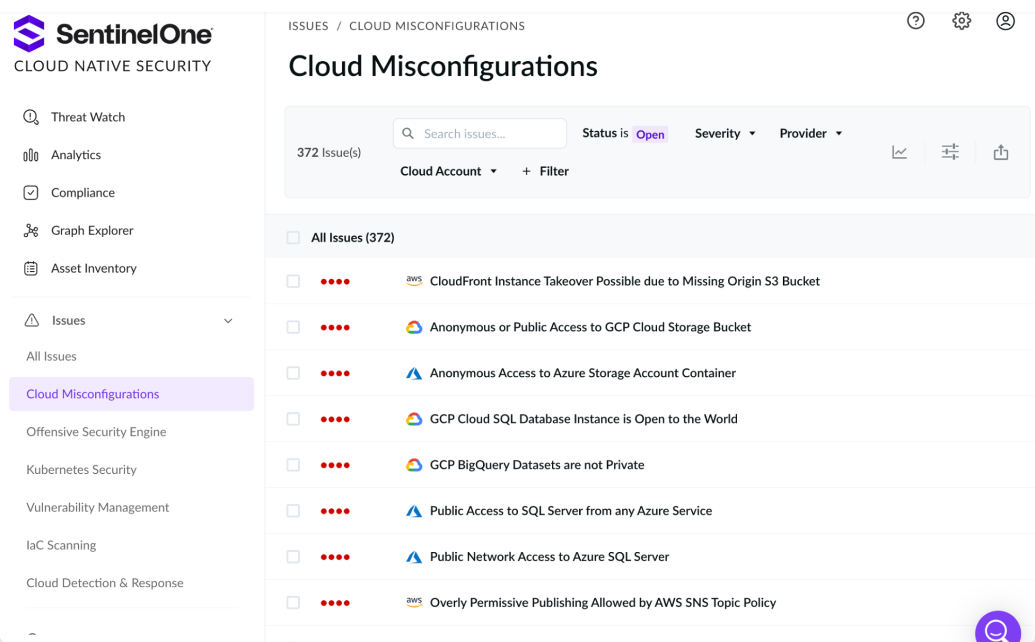1035x642 pixels.
Task: Open the trend chart view icon
Action: click(x=899, y=152)
